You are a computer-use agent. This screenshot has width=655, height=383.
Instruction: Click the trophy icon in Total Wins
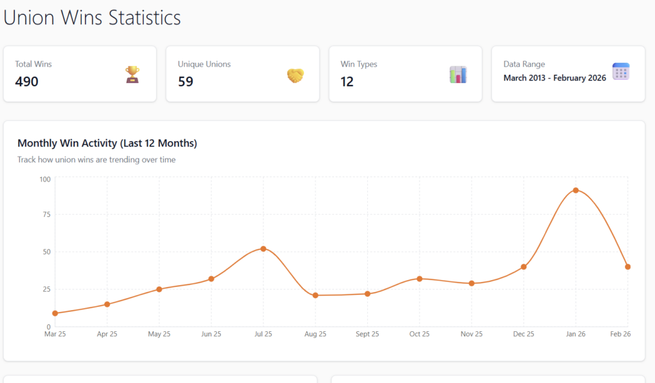pos(132,75)
